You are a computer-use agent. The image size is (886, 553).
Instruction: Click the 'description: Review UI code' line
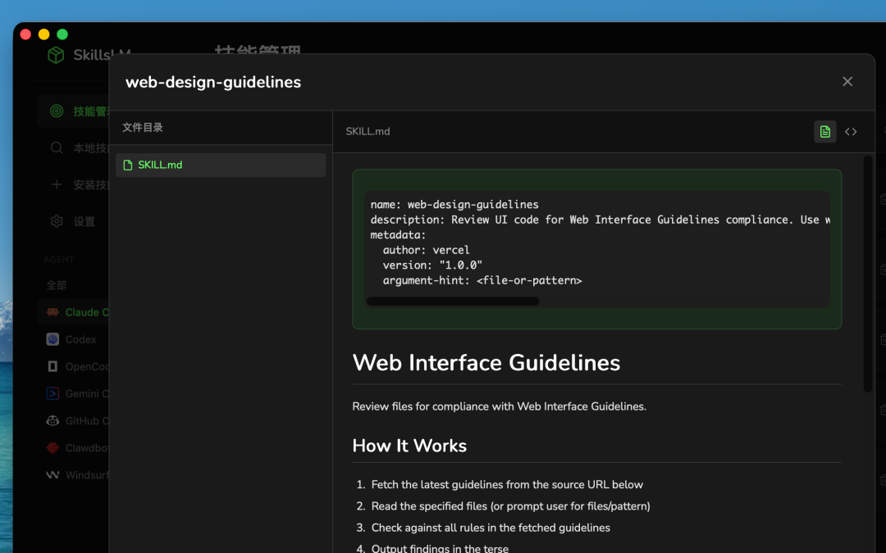click(600, 220)
